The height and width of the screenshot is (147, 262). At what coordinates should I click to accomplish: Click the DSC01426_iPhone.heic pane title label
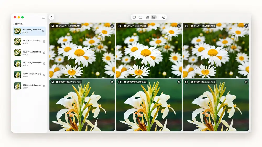pos(68,82)
